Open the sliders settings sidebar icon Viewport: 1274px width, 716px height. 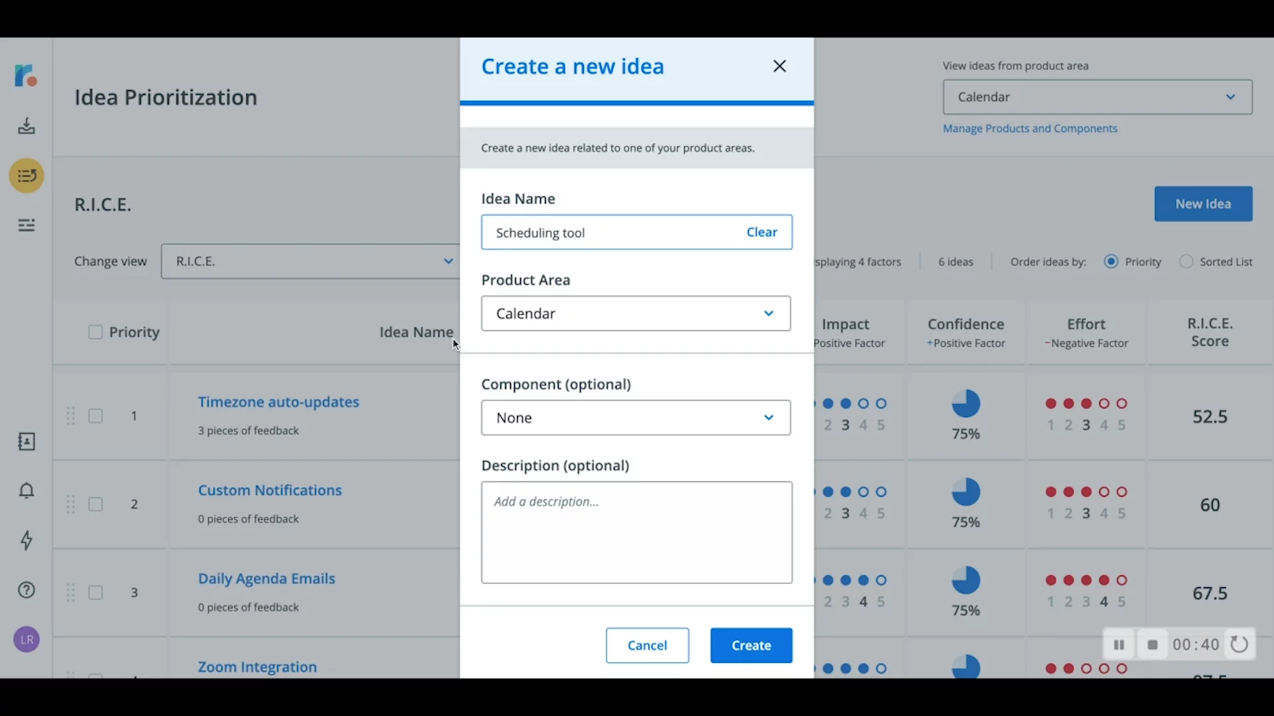tap(27, 225)
